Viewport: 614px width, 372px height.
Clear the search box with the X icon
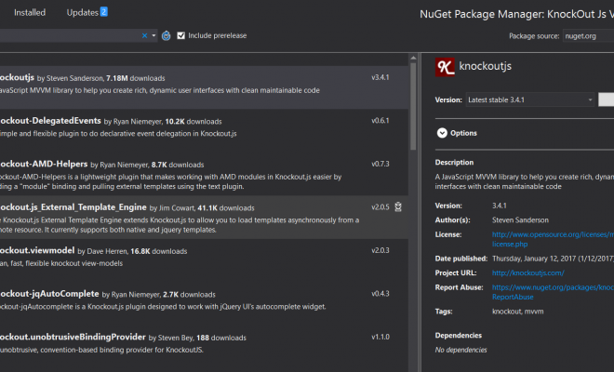(x=144, y=35)
